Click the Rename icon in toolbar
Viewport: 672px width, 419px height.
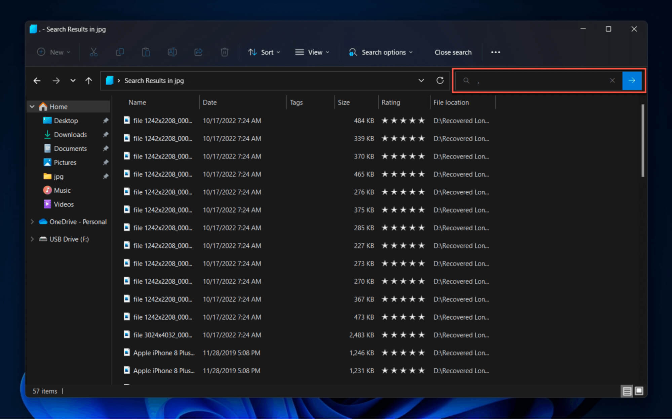(172, 52)
